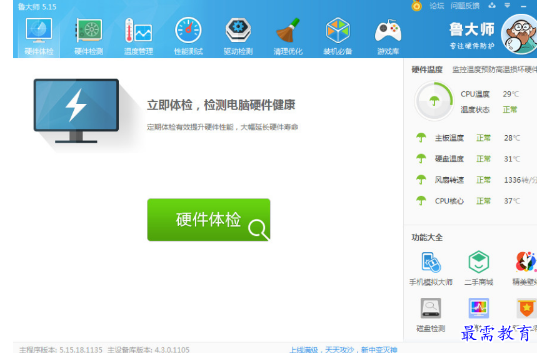Screen dimensions: 537x353
Task: Click the 鲁大师 mascot avatar
Action: point(519,34)
